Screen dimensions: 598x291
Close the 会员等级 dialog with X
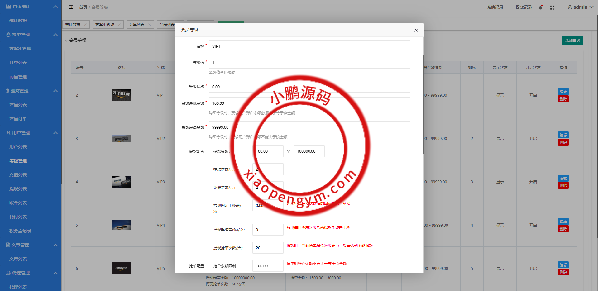coord(416,30)
